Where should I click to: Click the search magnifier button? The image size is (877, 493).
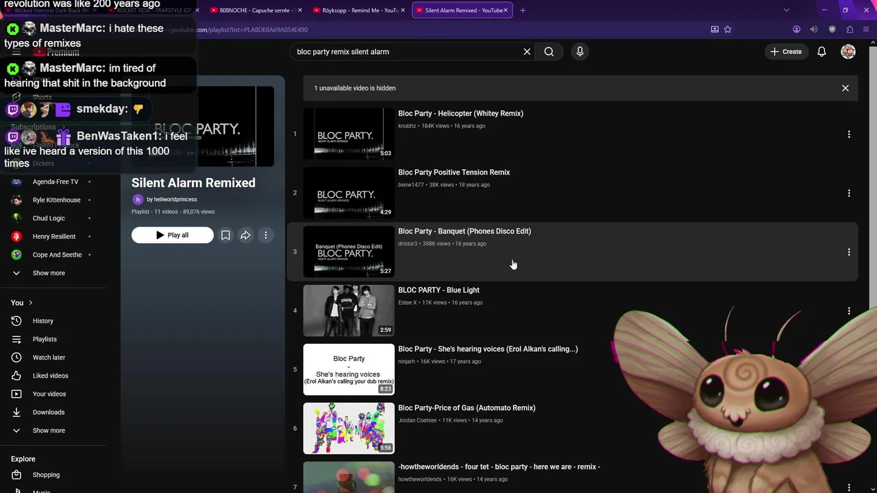(x=549, y=51)
